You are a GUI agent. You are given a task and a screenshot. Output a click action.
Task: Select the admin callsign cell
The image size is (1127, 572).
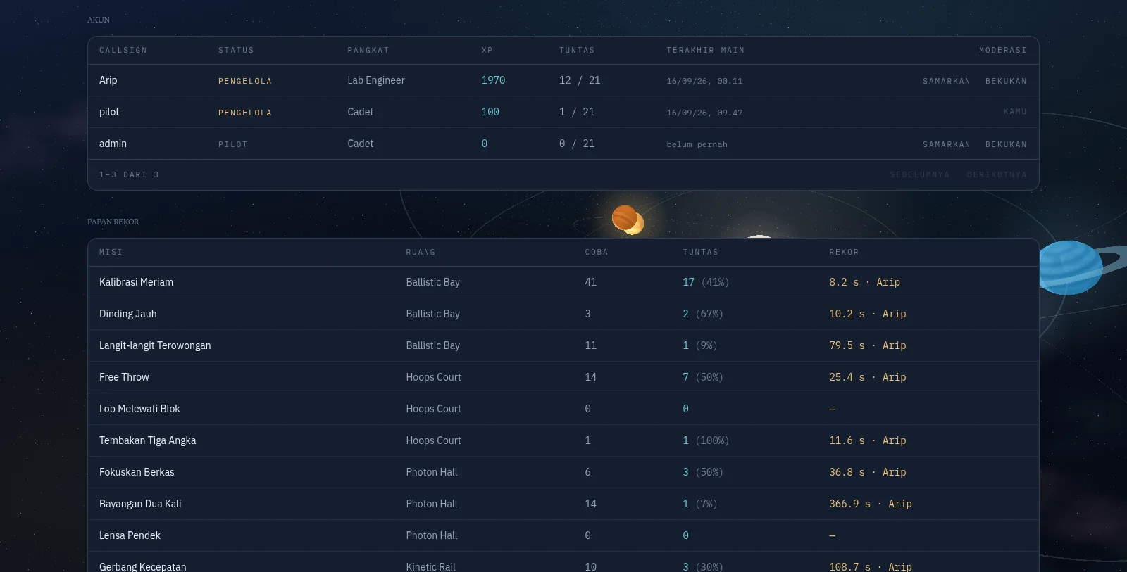tap(113, 144)
